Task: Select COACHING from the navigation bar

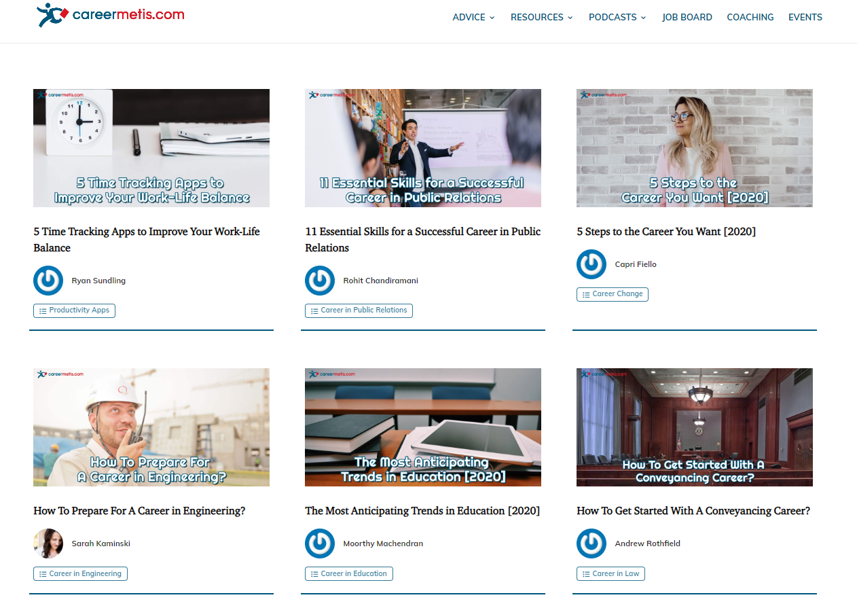Action: 750,17
